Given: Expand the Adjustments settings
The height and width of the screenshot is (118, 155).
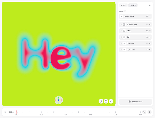Looking at the screenshot, I should click(150, 16).
